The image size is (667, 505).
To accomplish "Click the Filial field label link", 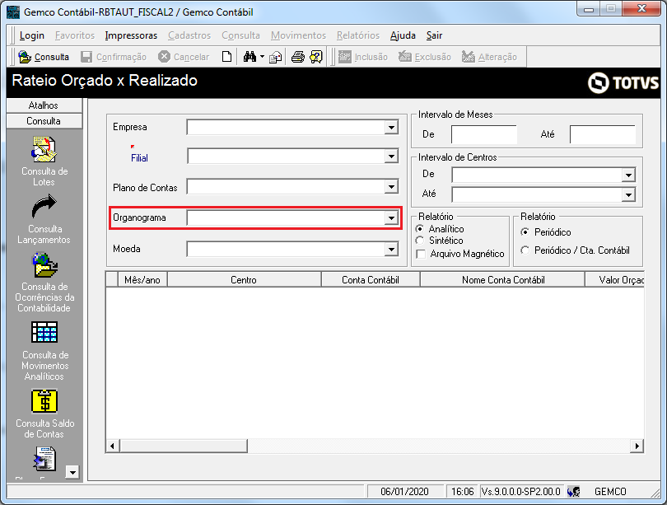I will coord(139,158).
